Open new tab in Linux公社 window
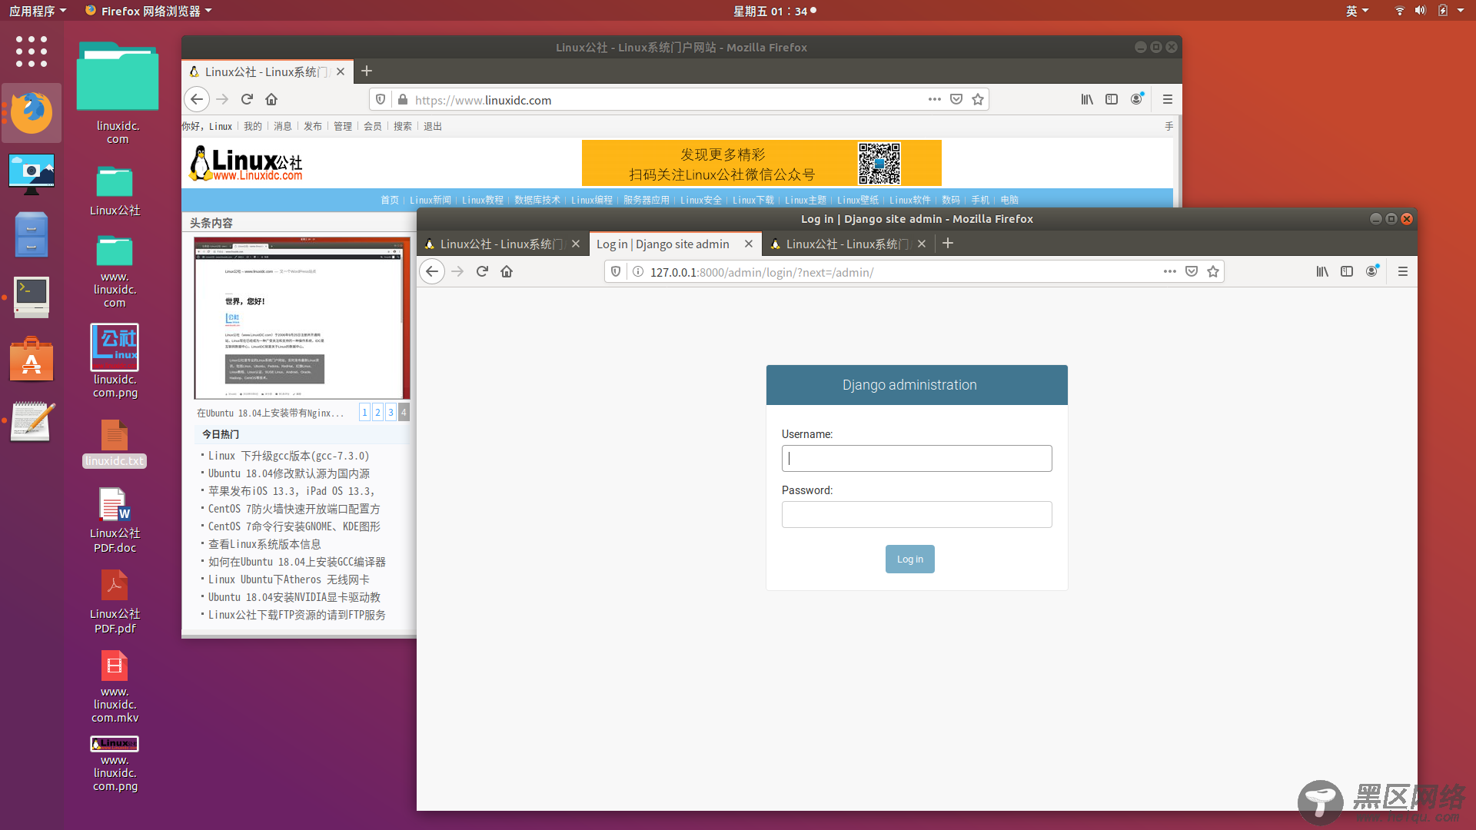The width and height of the screenshot is (1476, 830). click(367, 71)
